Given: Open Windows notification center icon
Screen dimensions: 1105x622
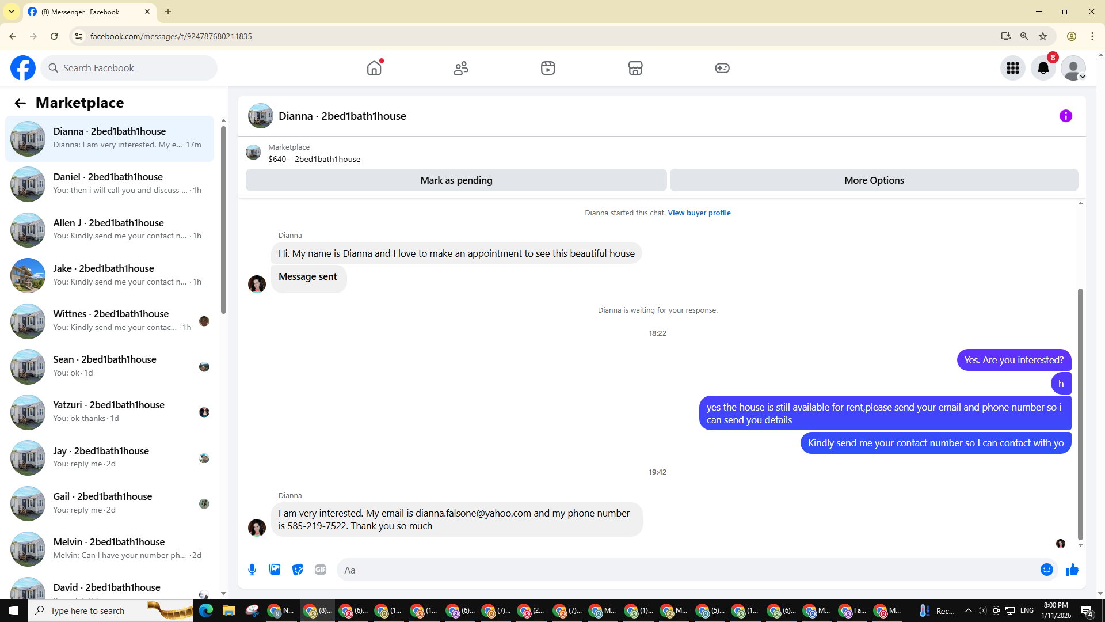Looking at the screenshot, I should click(x=1087, y=610).
